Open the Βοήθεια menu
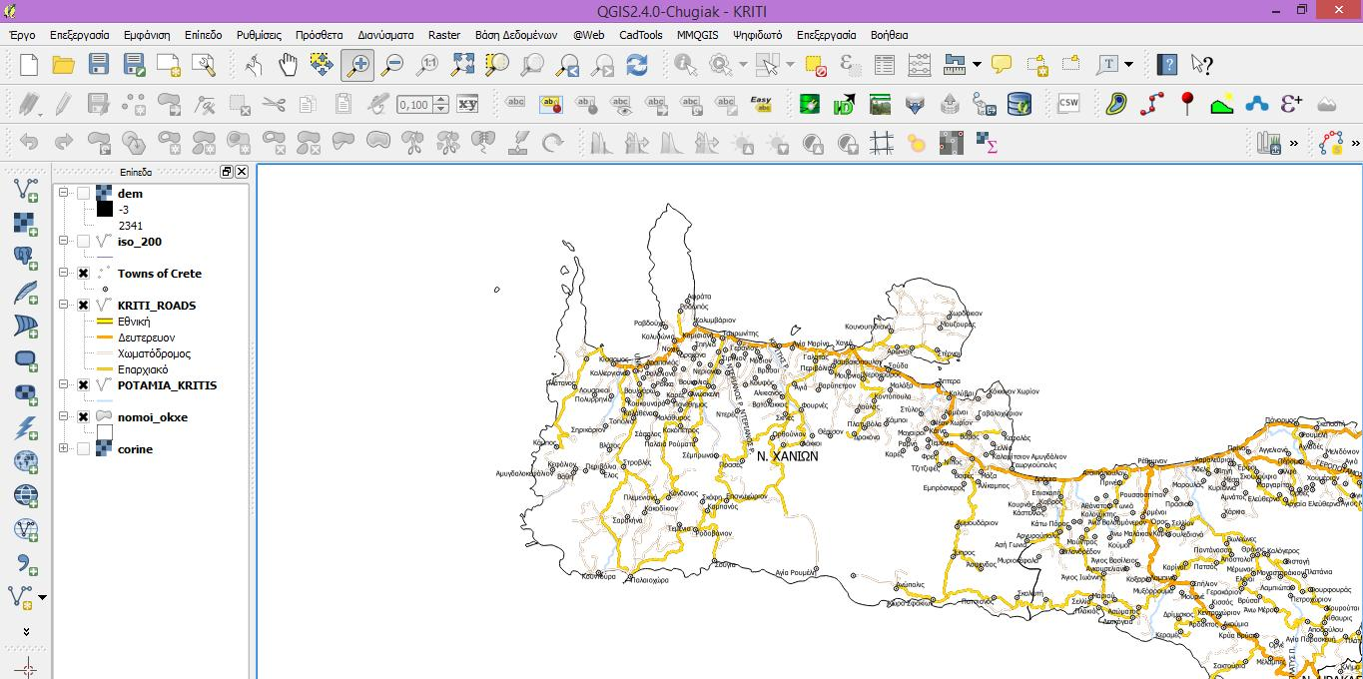The image size is (1363, 679). [890, 35]
